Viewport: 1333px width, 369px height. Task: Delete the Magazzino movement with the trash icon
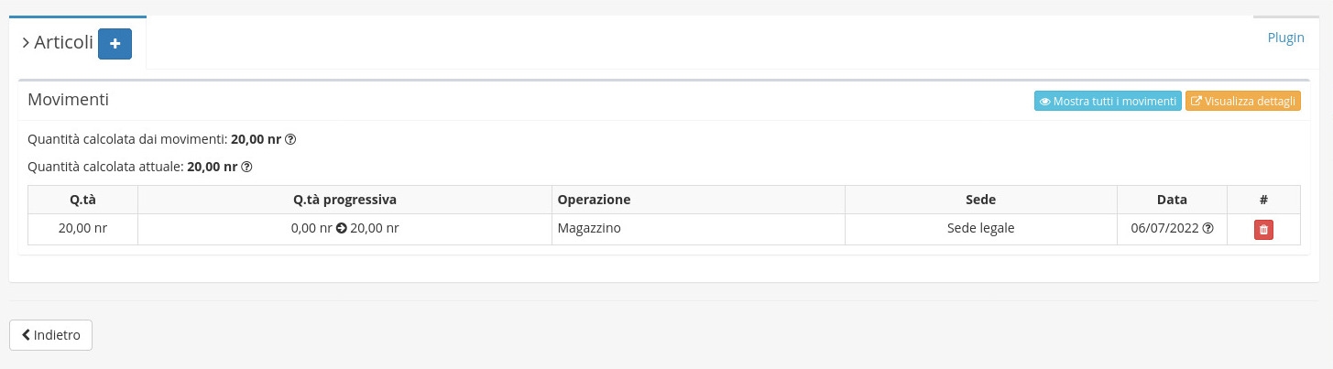[x=1263, y=230]
